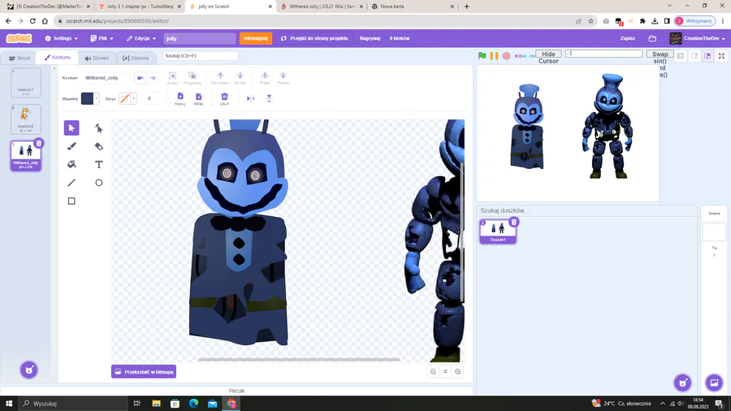731x411 pixels.
Task: Flip the selection horizontally
Action: tap(251, 98)
